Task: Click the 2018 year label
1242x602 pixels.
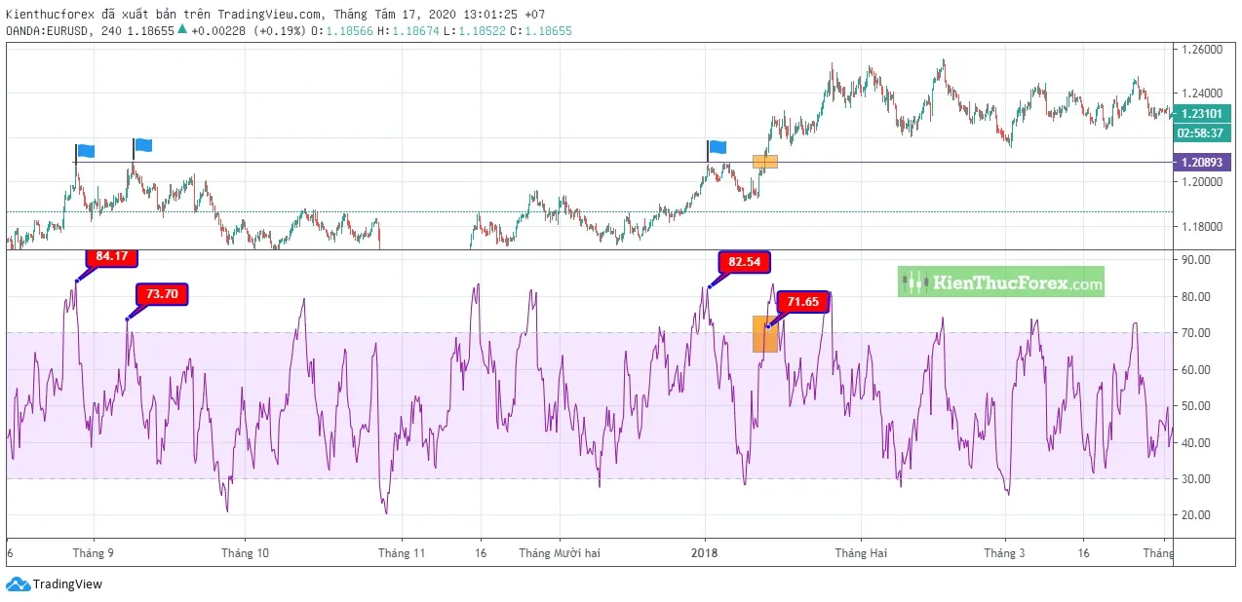Action: [x=705, y=553]
